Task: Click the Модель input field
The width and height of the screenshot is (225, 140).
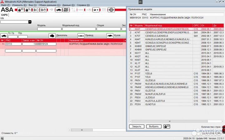Action: 49,29
